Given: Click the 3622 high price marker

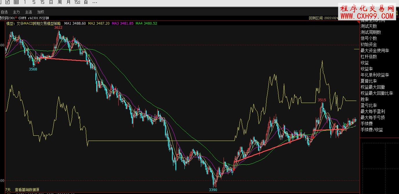Looking at the screenshot, I should click(58, 28).
